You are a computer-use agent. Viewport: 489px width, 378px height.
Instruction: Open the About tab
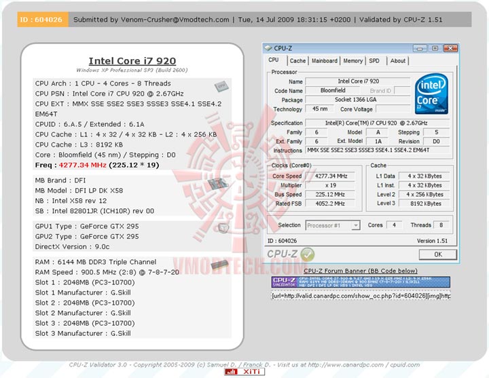pyautogui.click(x=397, y=61)
